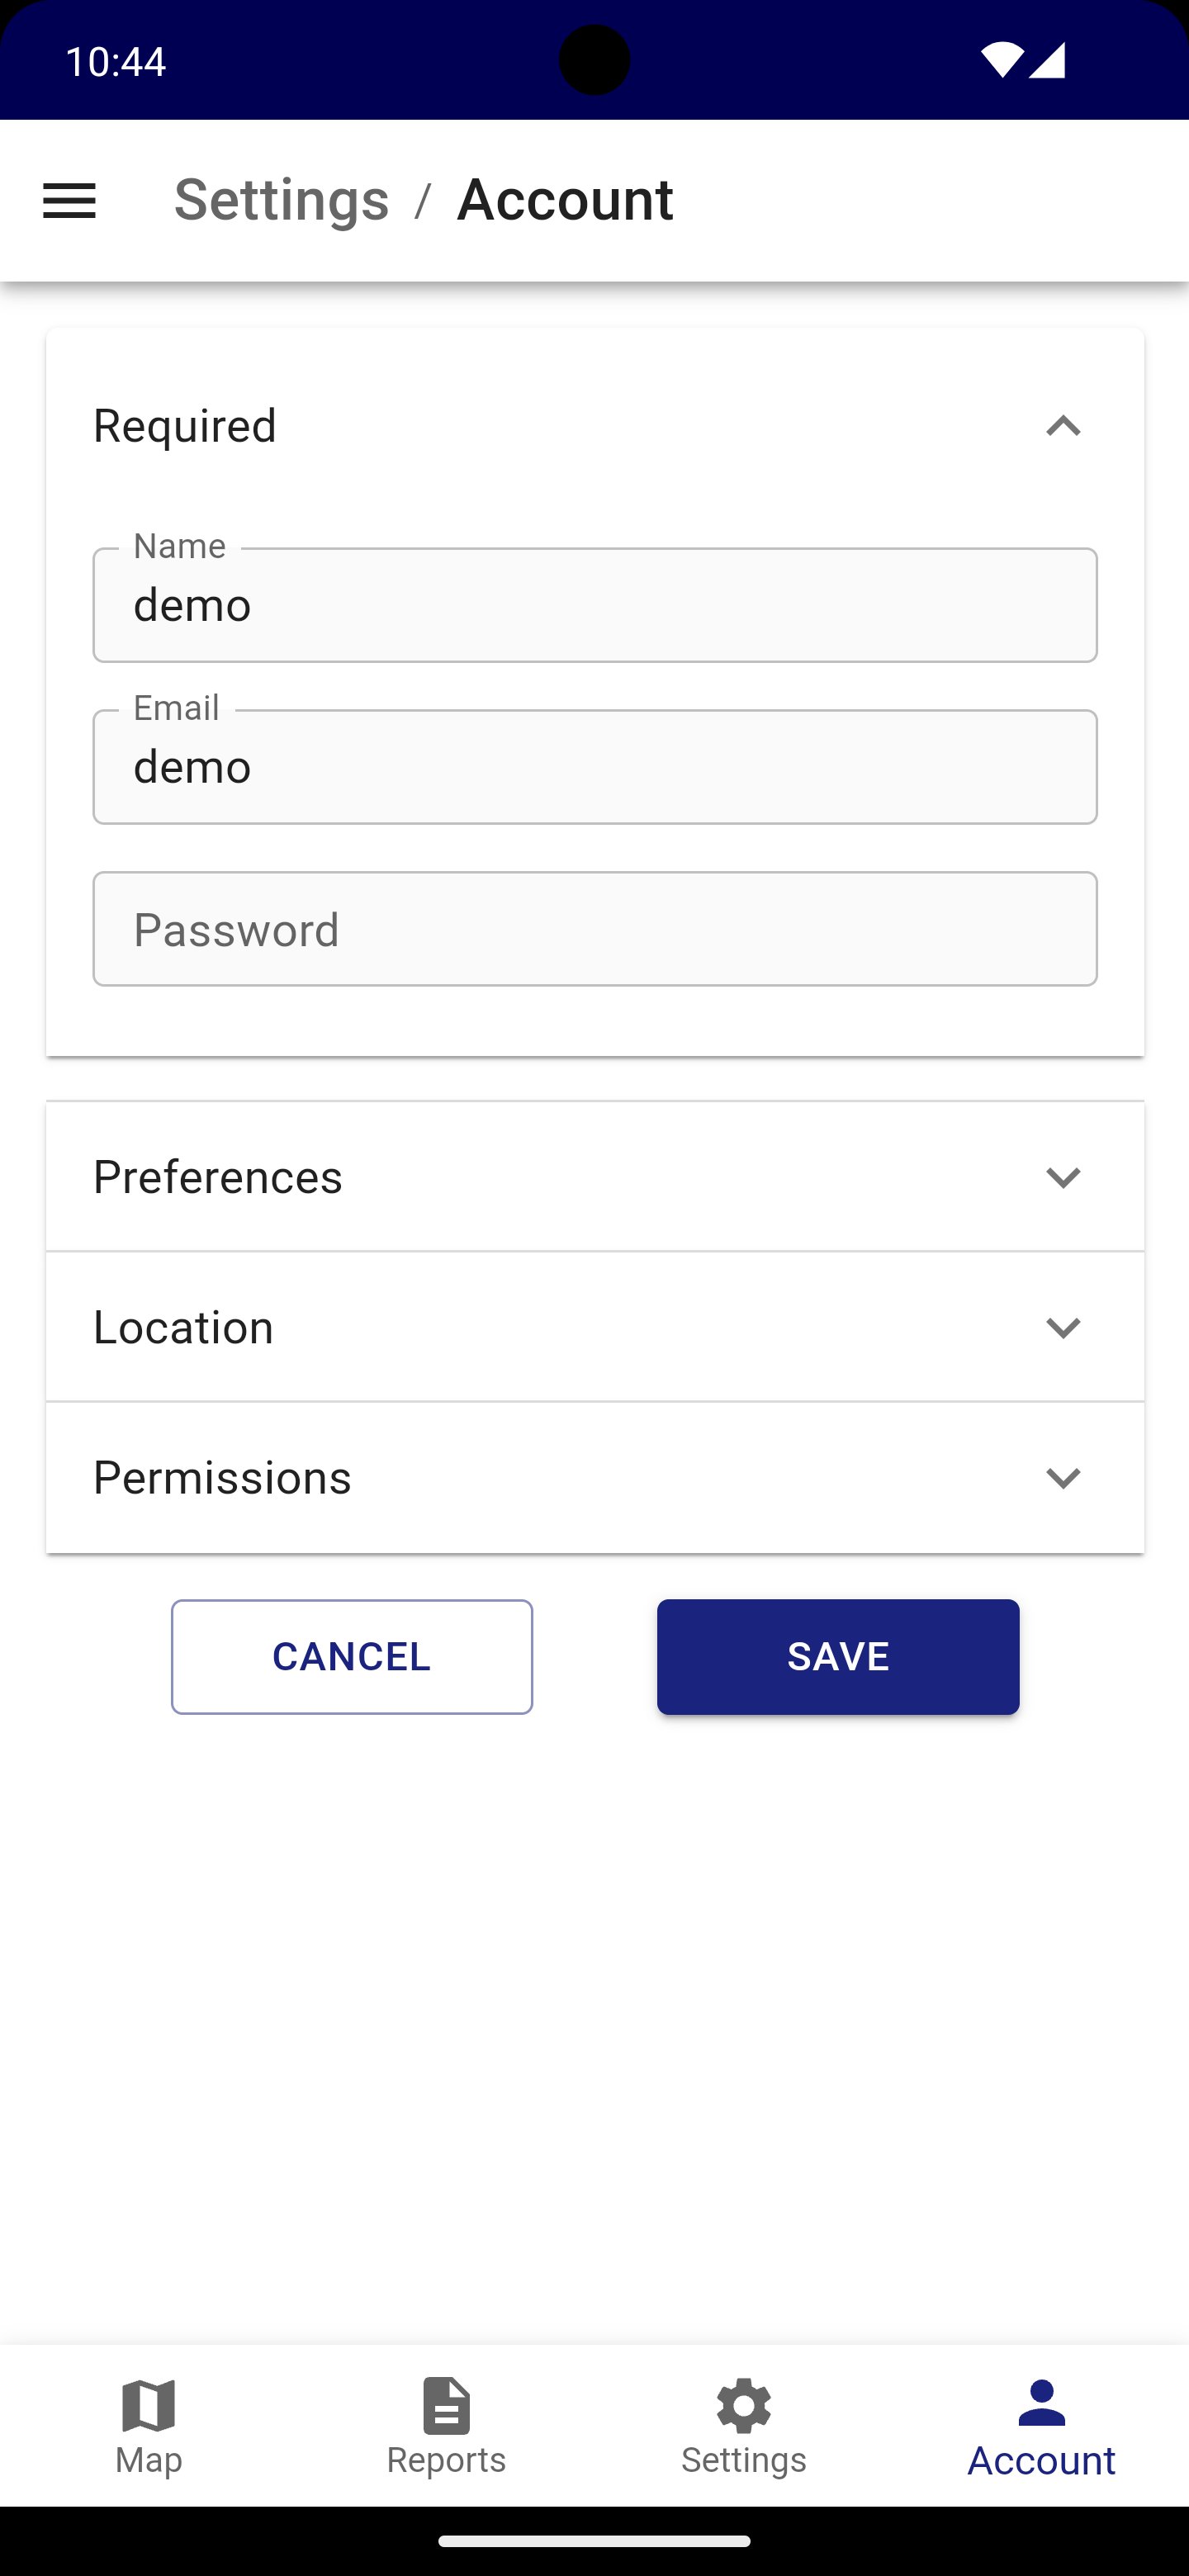Click the Settings breadcrumb in header
The width and height of the screenshot is (1189, 2576).
[x=281, y=199]
